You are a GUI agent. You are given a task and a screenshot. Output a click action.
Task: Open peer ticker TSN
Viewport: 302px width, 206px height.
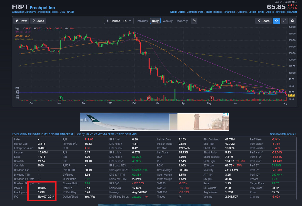[30, 134]
